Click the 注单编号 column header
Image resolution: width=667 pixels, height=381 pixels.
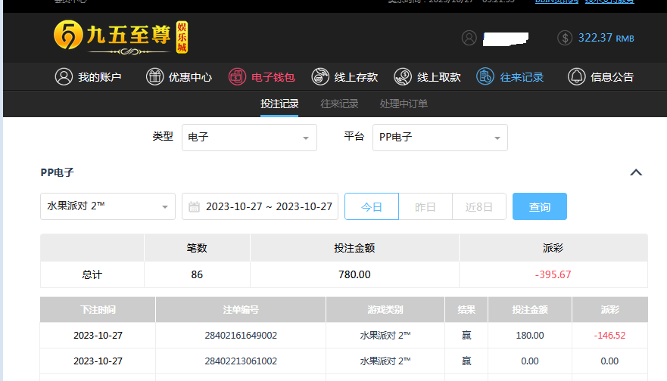pyautogui.click(x=241, y=310)
